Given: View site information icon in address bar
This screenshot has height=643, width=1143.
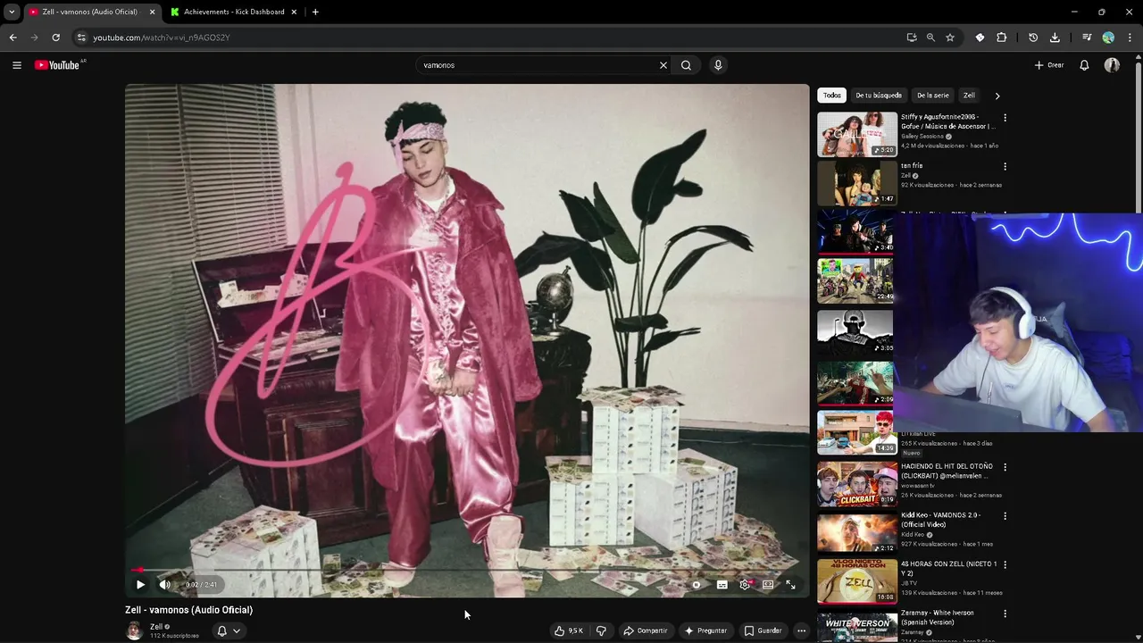Looking at the screenshot, I should tap(81, 38).
